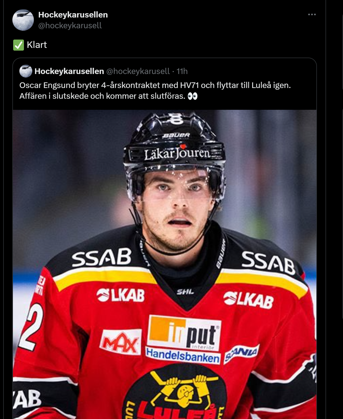Open the Hockeykarusellen display name link
Screen dimensions: 343x419
click(x=73, y=15)
